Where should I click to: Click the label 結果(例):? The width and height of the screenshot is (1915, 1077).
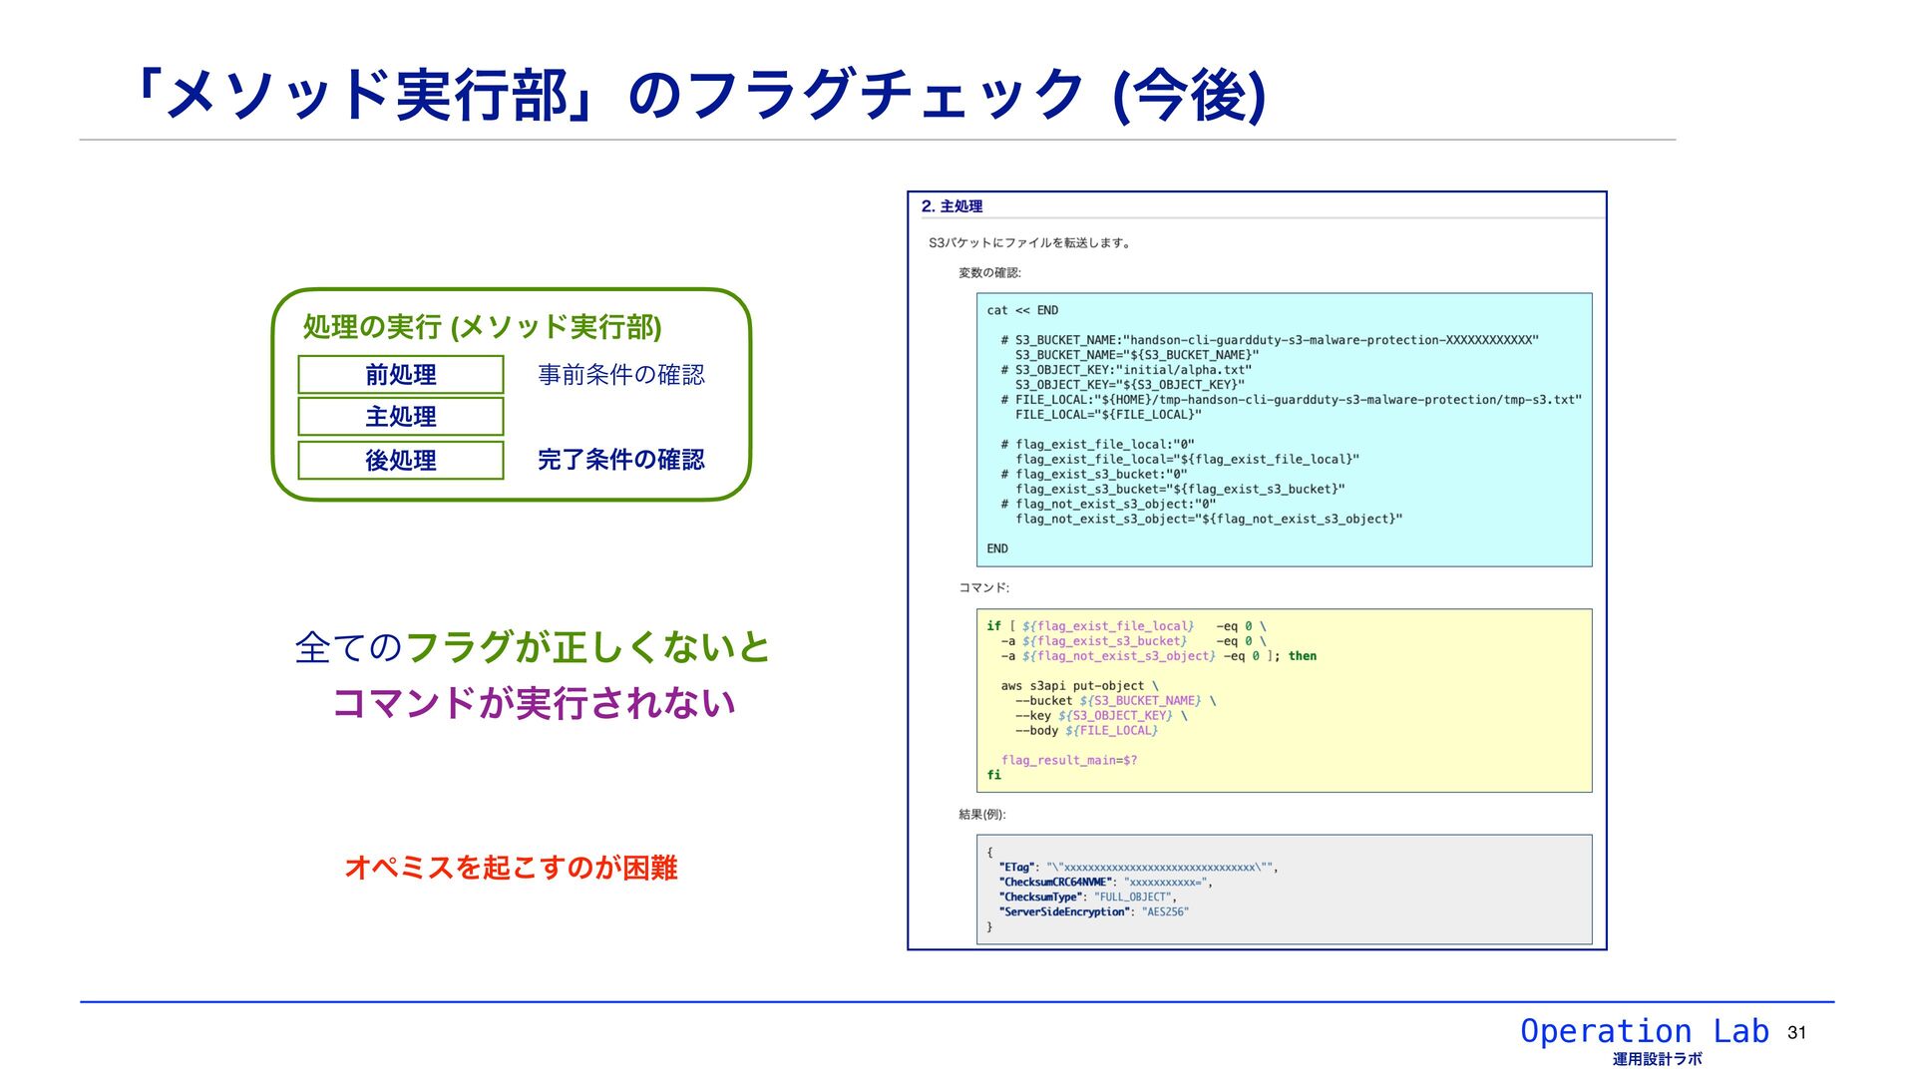pos(981,815)
